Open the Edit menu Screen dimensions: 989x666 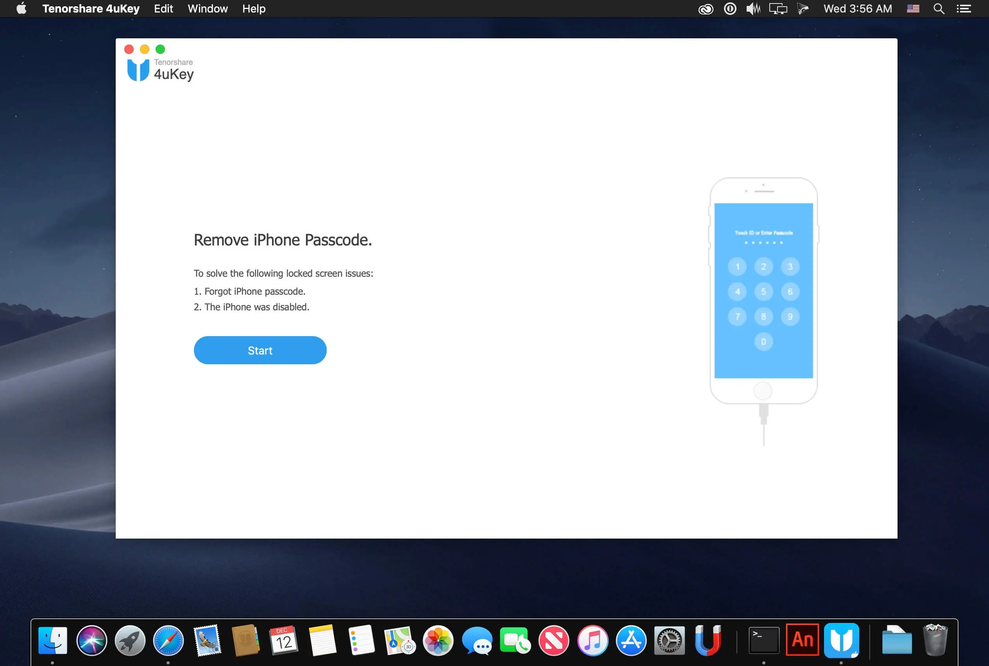(163, 9)
